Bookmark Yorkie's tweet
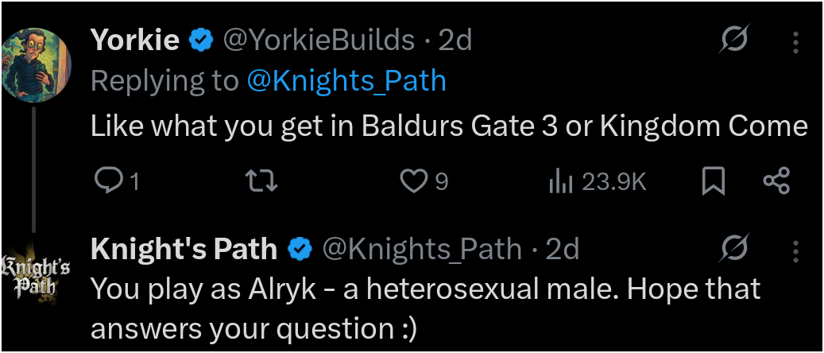Image resolution: width=824 pixels, height=353 pixels. pos(713,182)
